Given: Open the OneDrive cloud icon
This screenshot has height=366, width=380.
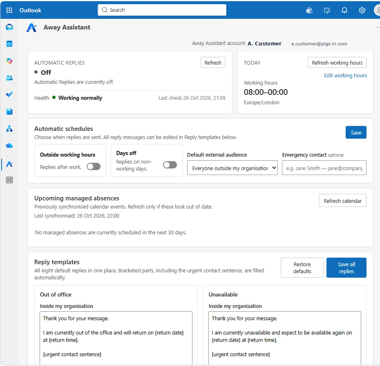Looking at the screenshot, I should tap(9, 146).
